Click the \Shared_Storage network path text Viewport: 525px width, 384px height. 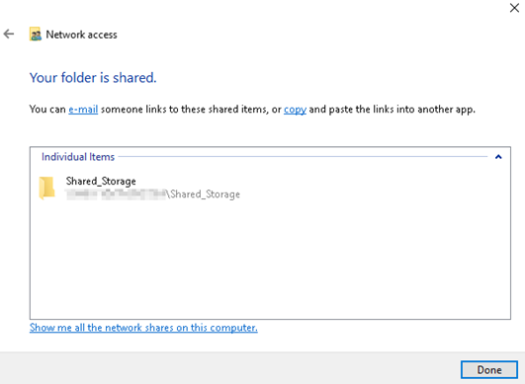(204, 194)
